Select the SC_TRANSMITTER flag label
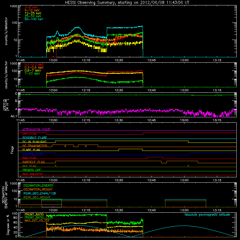Screen dimensions: 240x240 click(x=34, y=146)
